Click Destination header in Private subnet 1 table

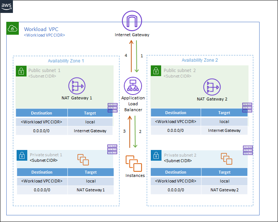[x=42, y=172]
